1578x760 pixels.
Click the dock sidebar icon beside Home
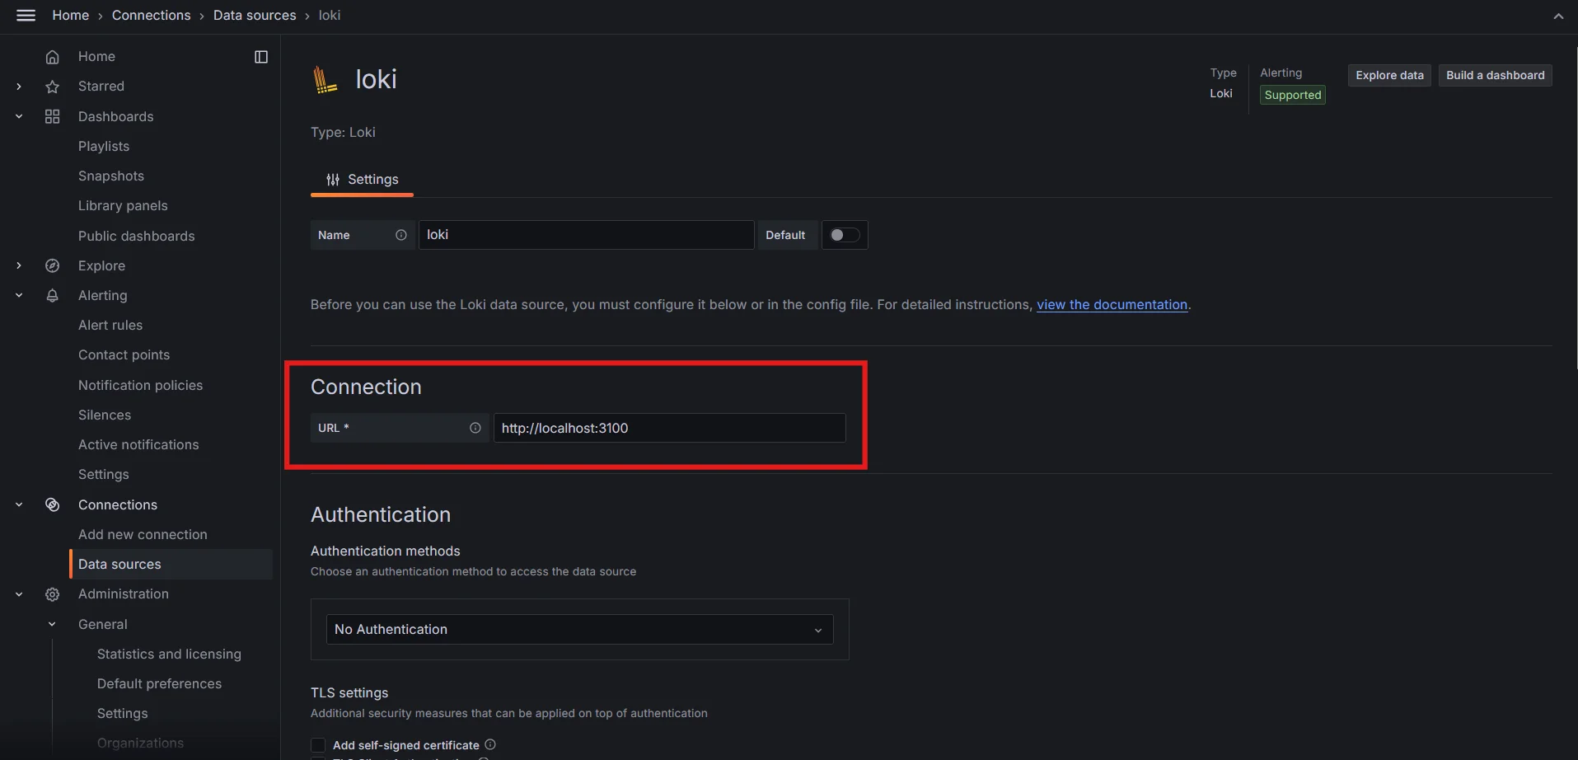[x=260, y=56]
